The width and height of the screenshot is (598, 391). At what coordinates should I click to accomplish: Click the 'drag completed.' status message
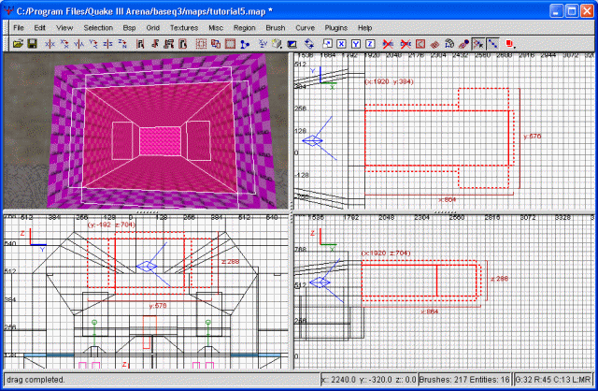pos(36,380)
